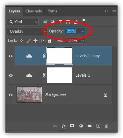The image size is (123, 138).
Task: Switch to the Paths tab
Action: click(x=52, y=11)
